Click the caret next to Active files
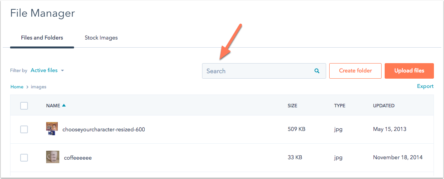Screen dimensions: 444x179 (62, 71)
